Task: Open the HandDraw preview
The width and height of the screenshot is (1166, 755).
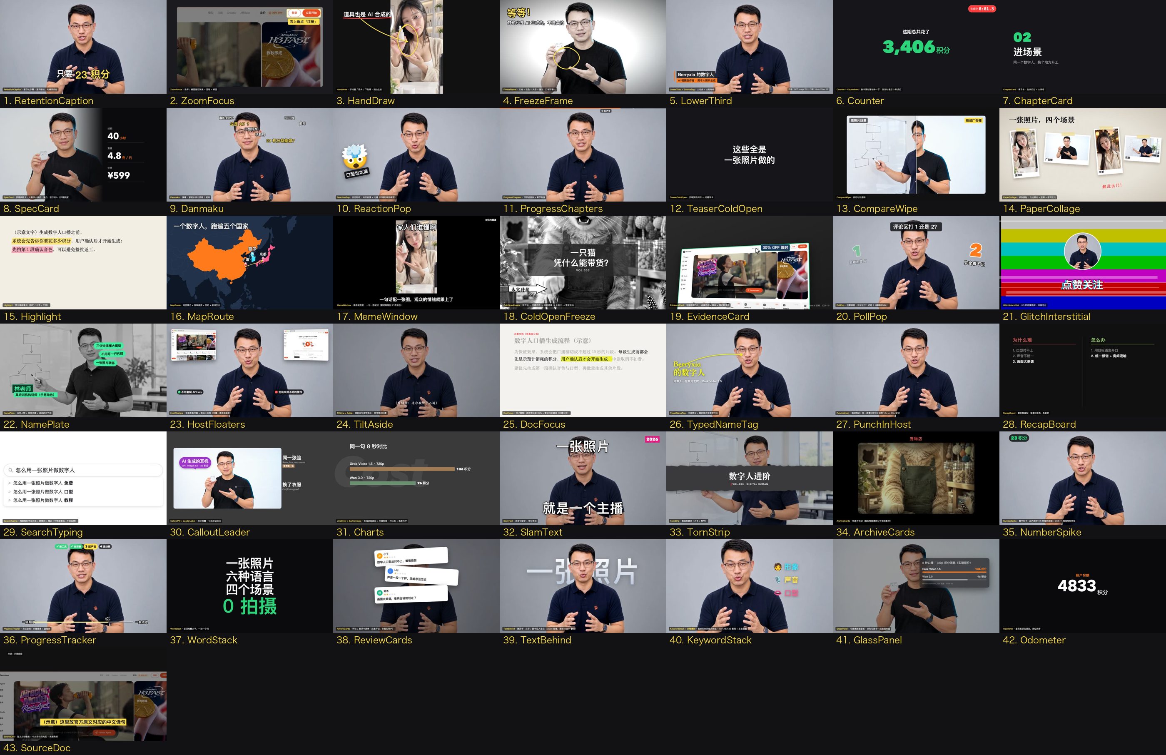Action: (416, 47)
